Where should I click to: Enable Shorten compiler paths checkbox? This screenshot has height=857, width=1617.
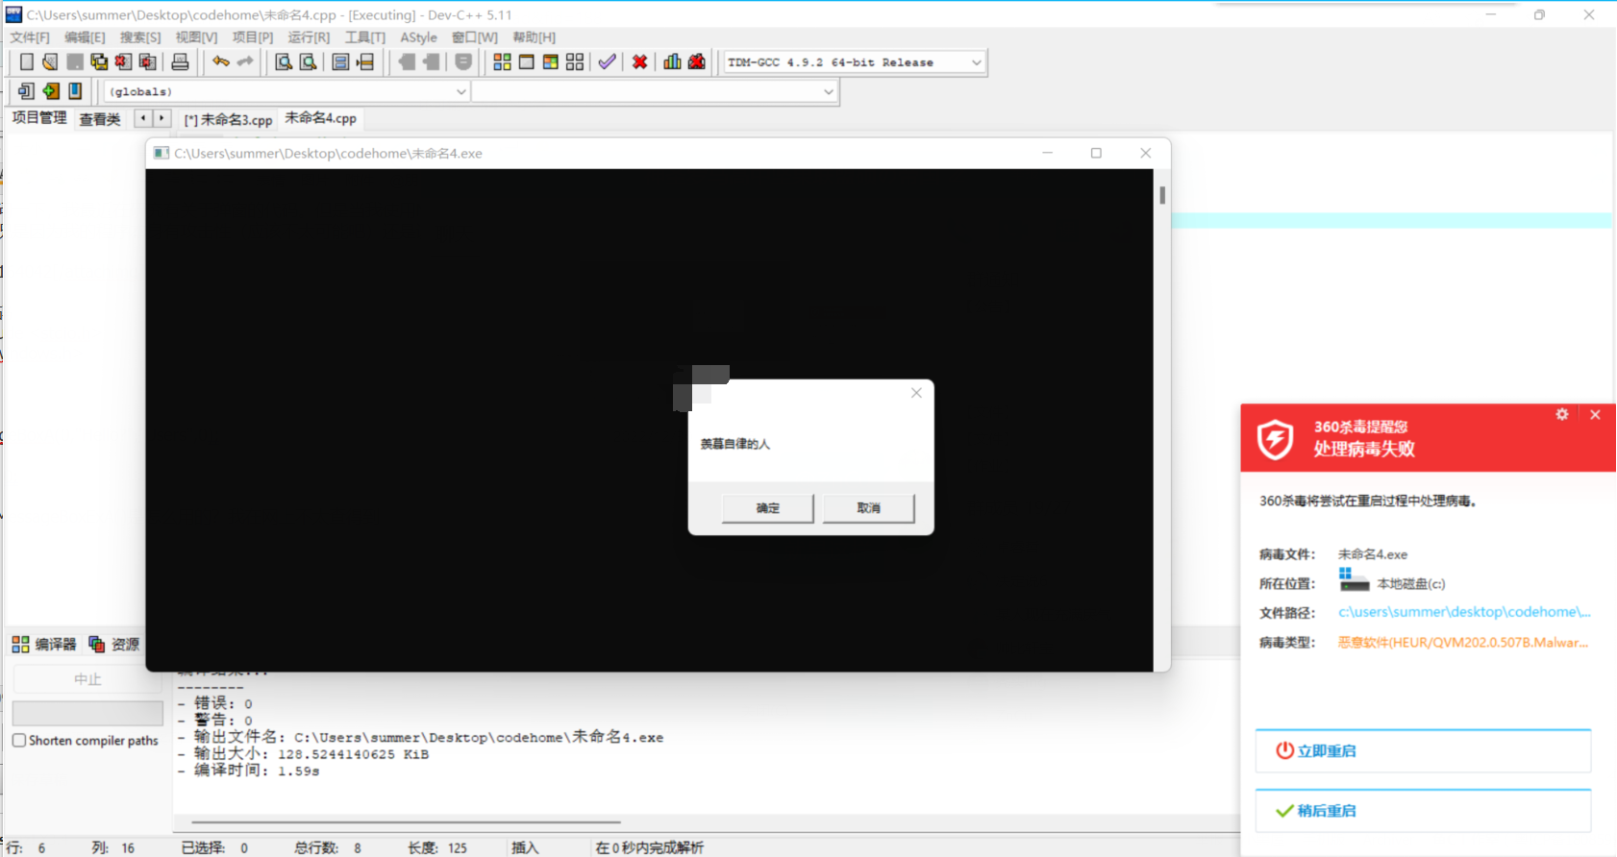point(19,741)
